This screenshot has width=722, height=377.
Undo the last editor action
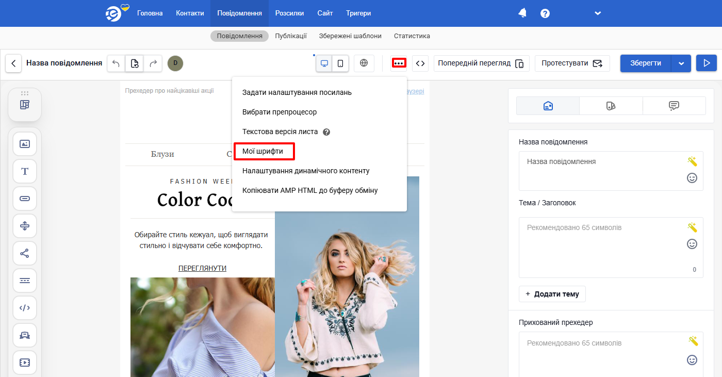tap(116, 63)
